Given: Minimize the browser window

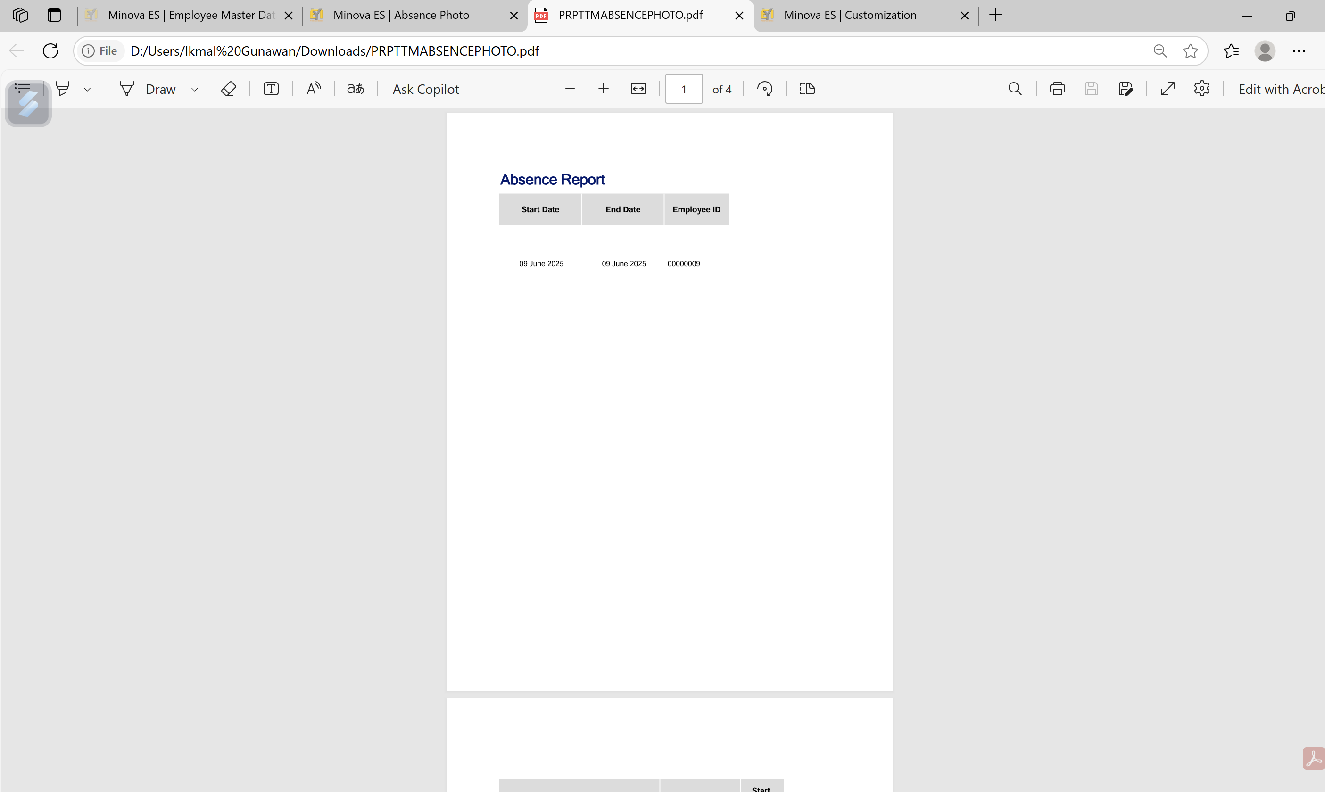Looking at the screenshot, I should [1247, 16].
